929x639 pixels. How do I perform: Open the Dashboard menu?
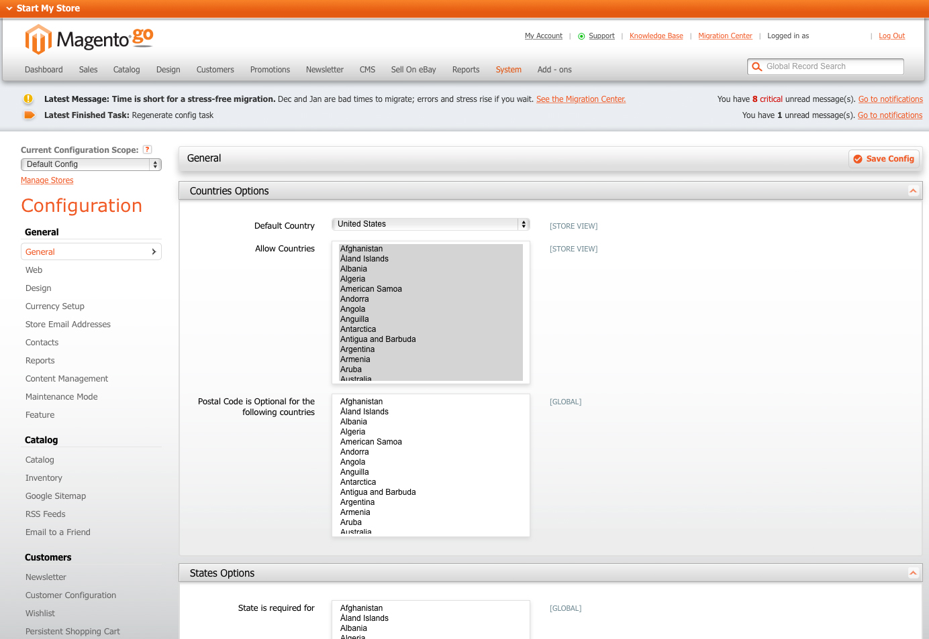point(44,70)
